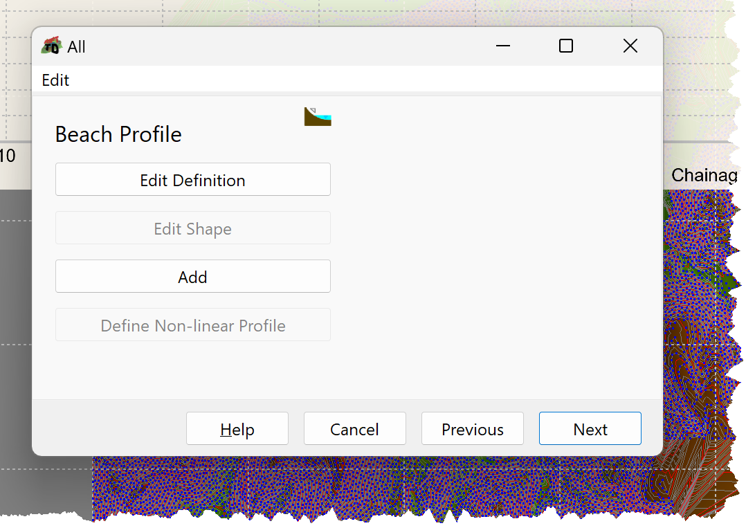Click the application logo icon in title bar
Viewport: 746px width, 528px height.
coord(51,46)
